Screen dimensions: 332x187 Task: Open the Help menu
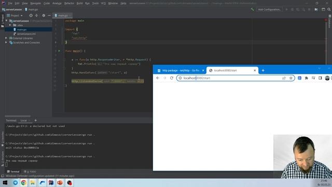click(x=123, y=3)
